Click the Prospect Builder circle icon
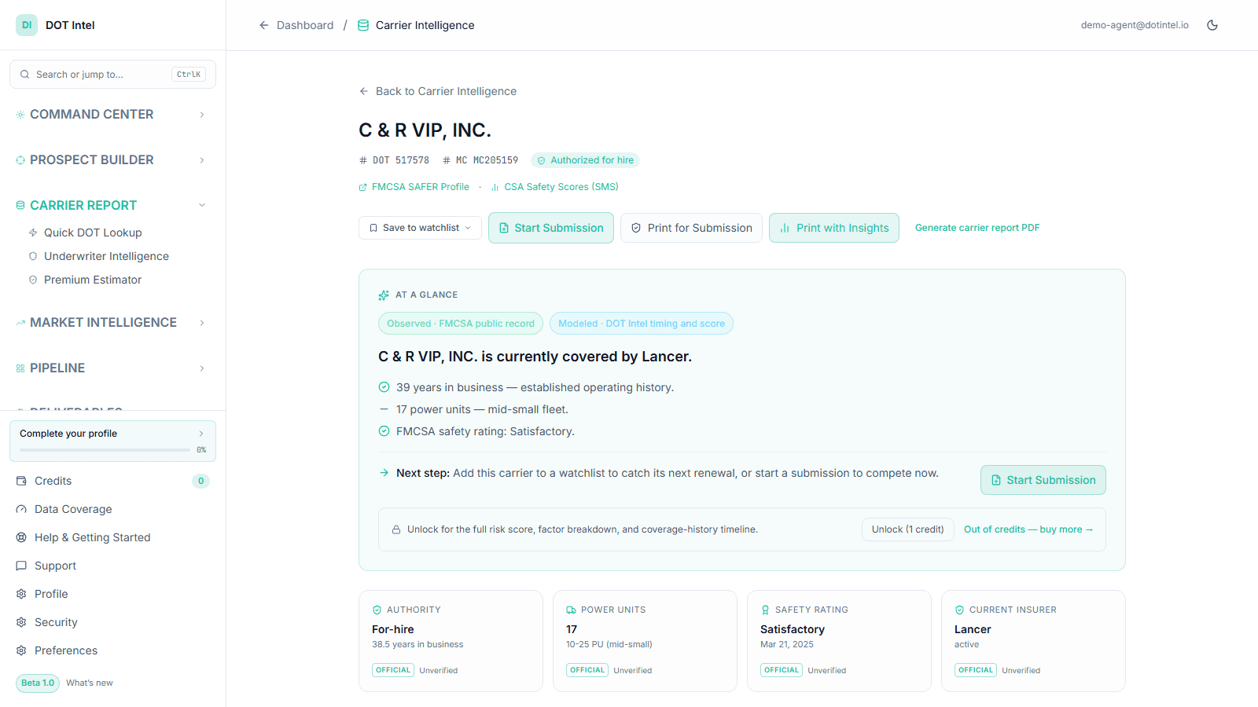1258x707 pixels. point(20,160)
